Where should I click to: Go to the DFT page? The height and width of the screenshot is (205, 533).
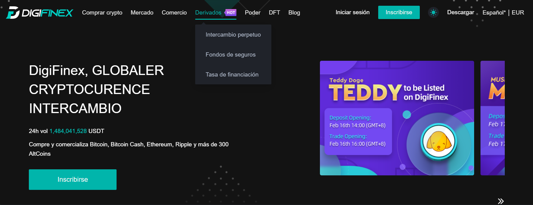click(x=274, y=12)
